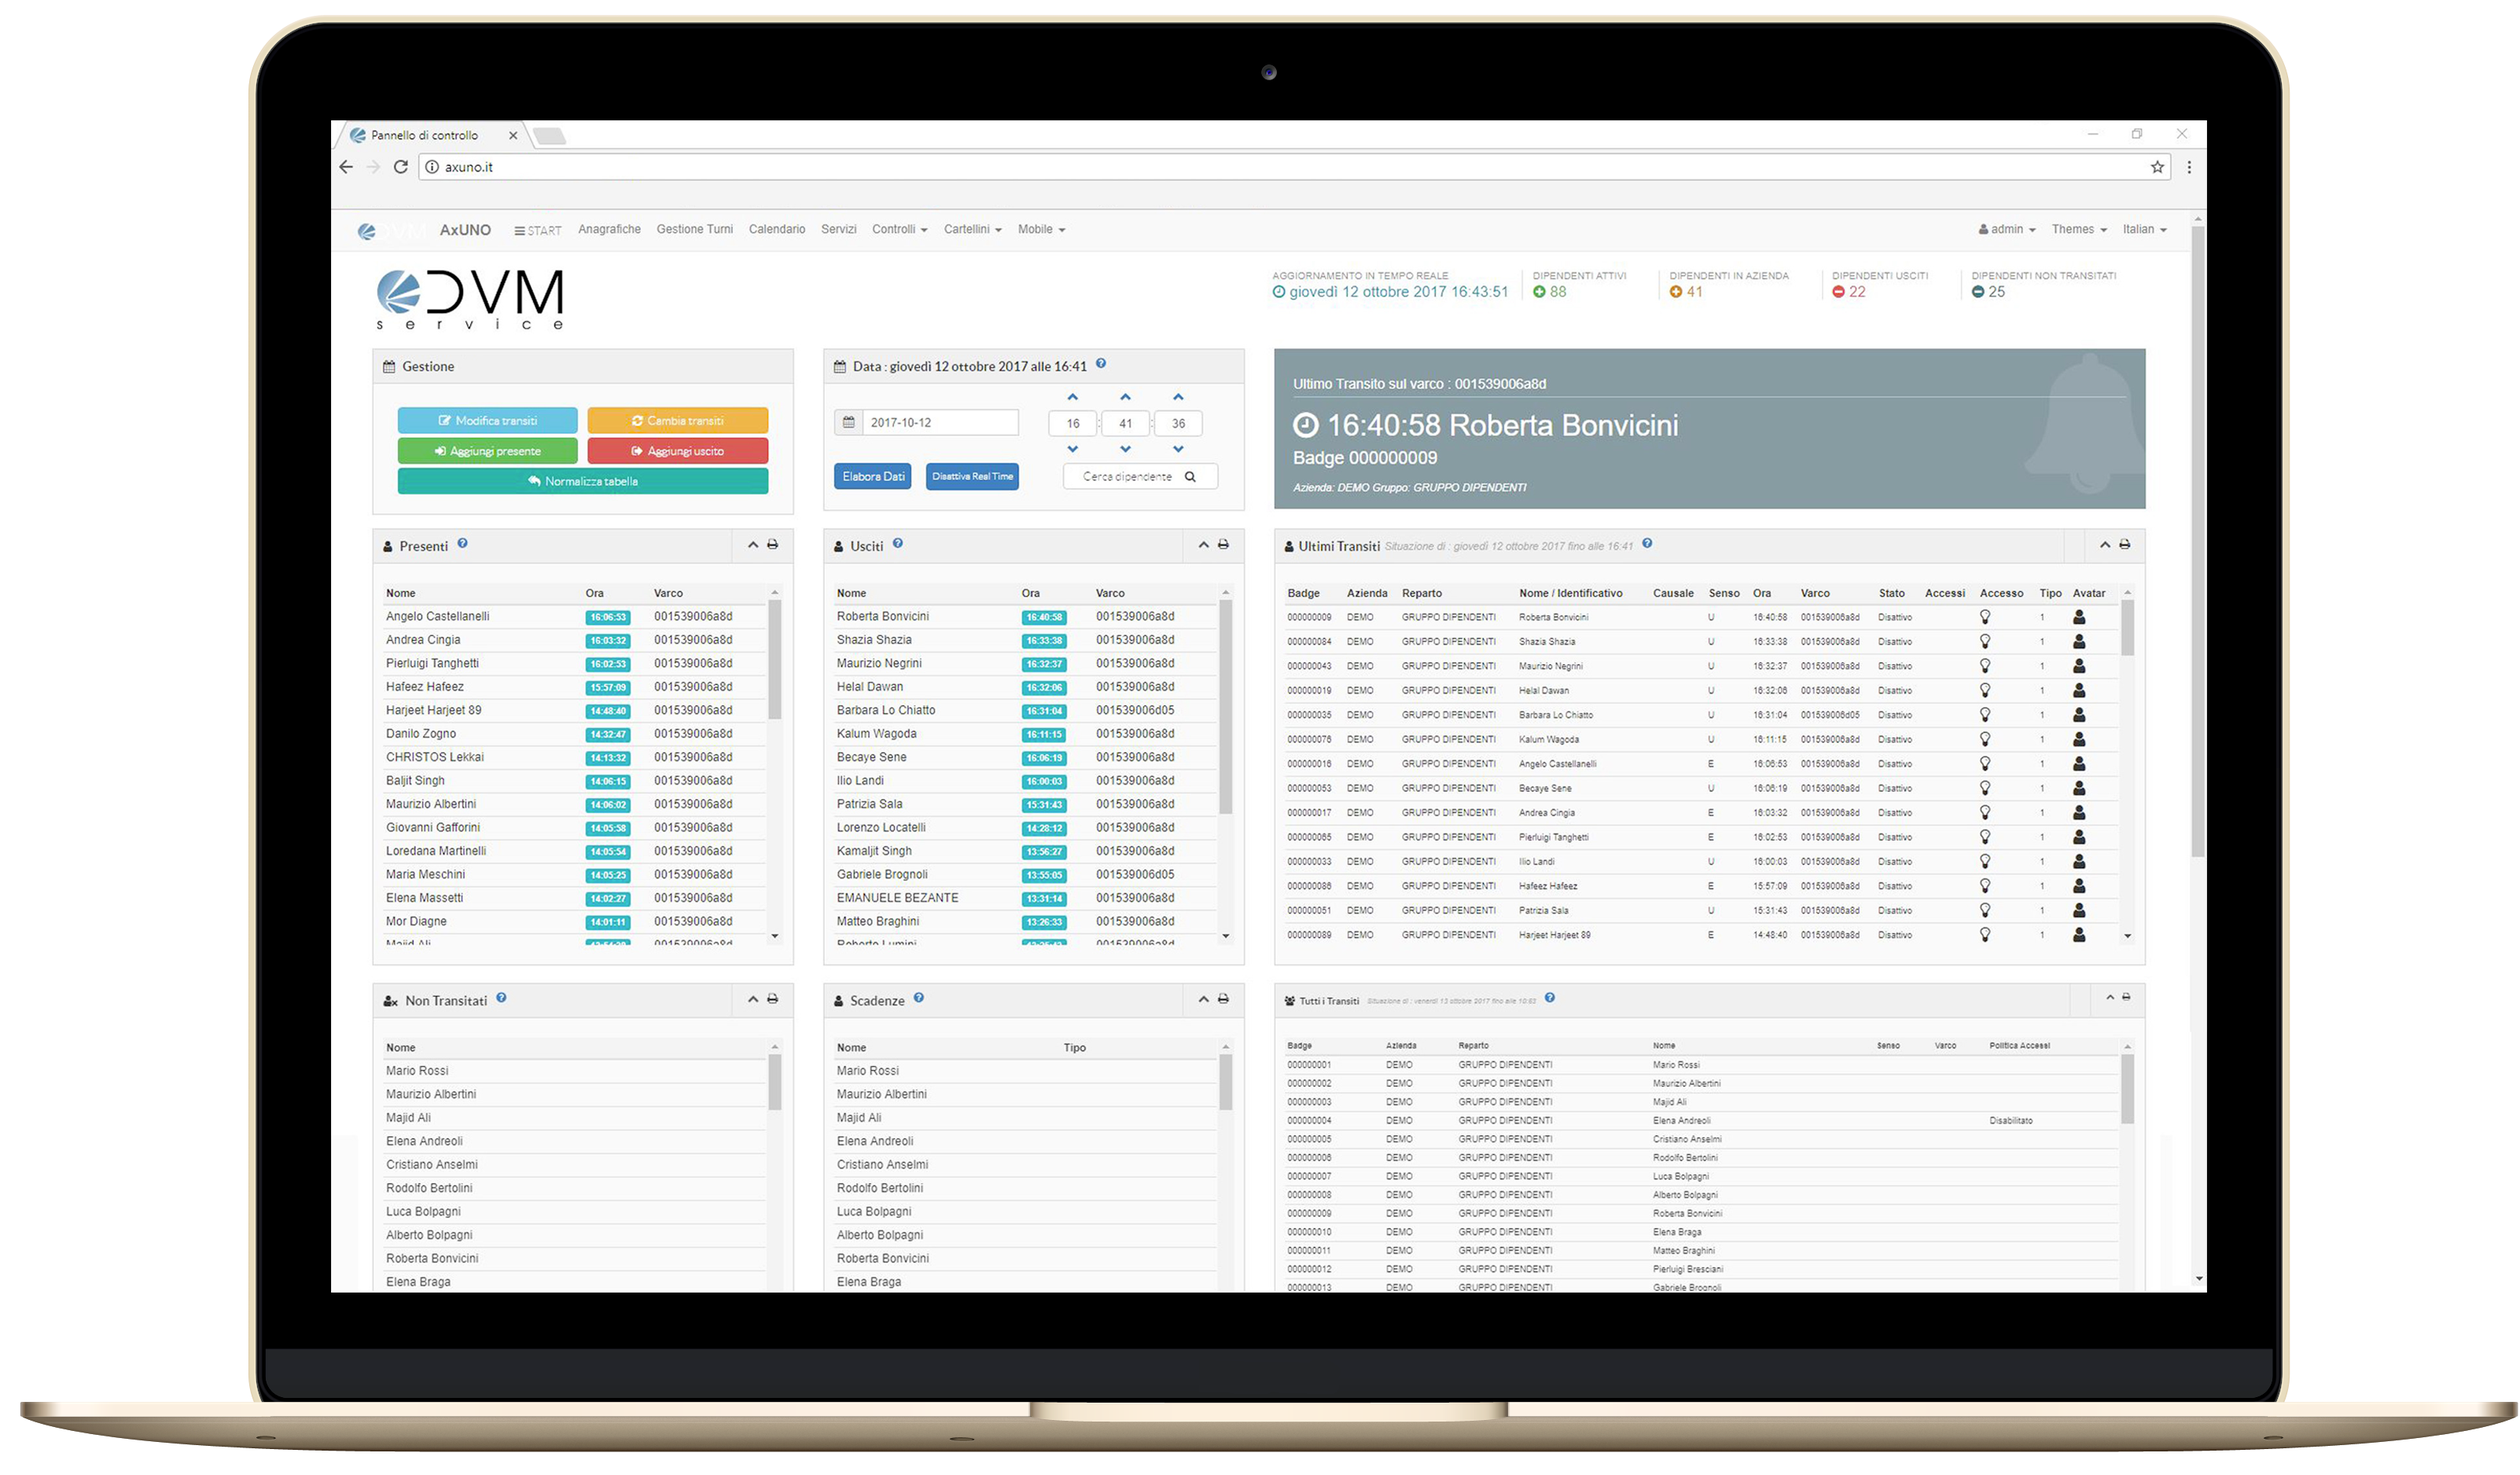
Task: Click the 'Aggiungi presente' button
Action: [x=488, y=451]
